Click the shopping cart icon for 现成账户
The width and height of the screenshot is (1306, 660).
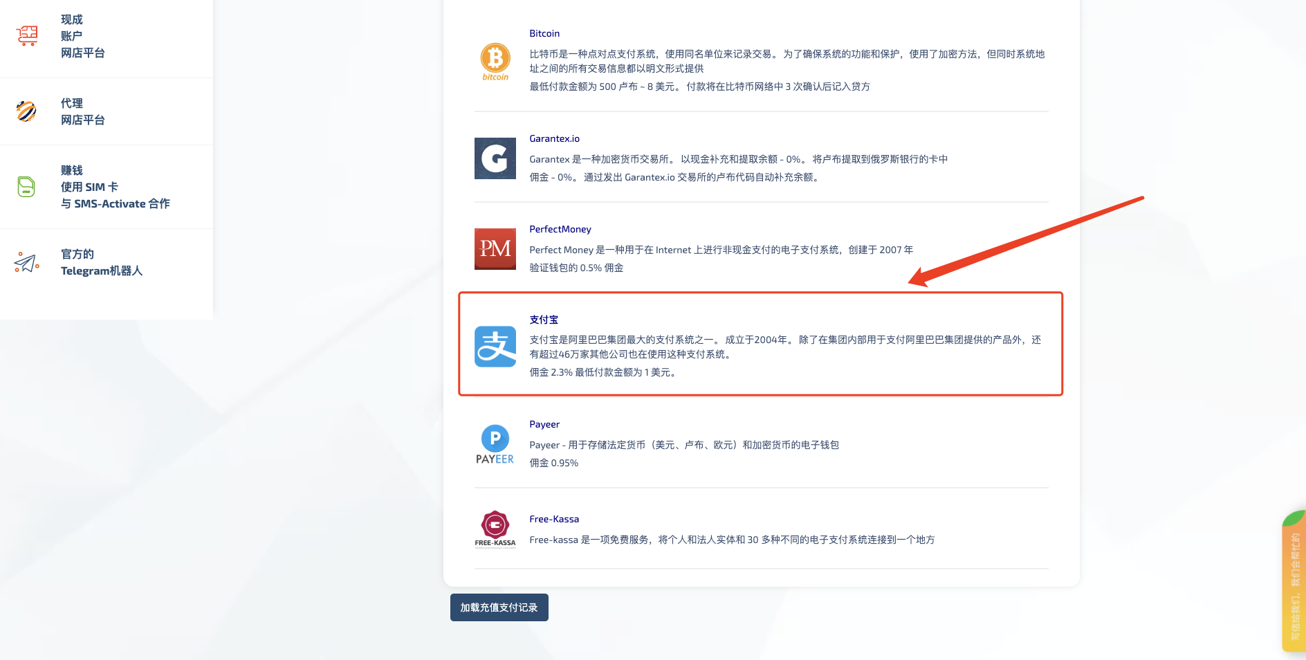click(x=27, y=35)
